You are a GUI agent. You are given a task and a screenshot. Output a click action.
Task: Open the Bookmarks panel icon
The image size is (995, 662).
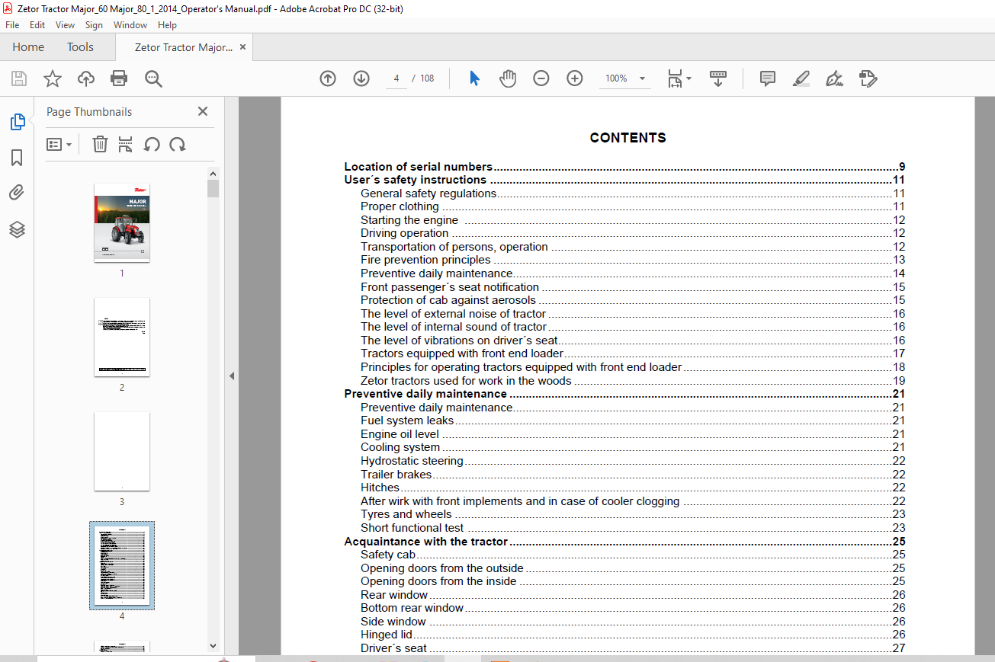click(17, 158)
